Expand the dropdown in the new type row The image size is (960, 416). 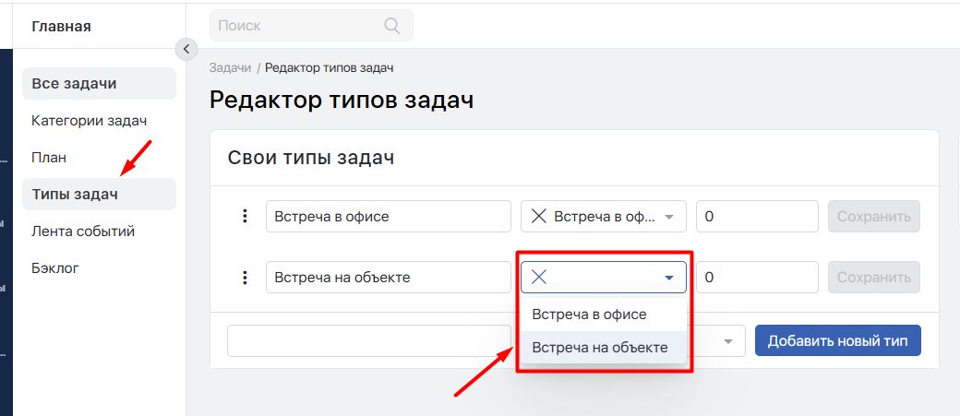click(728, 341)
